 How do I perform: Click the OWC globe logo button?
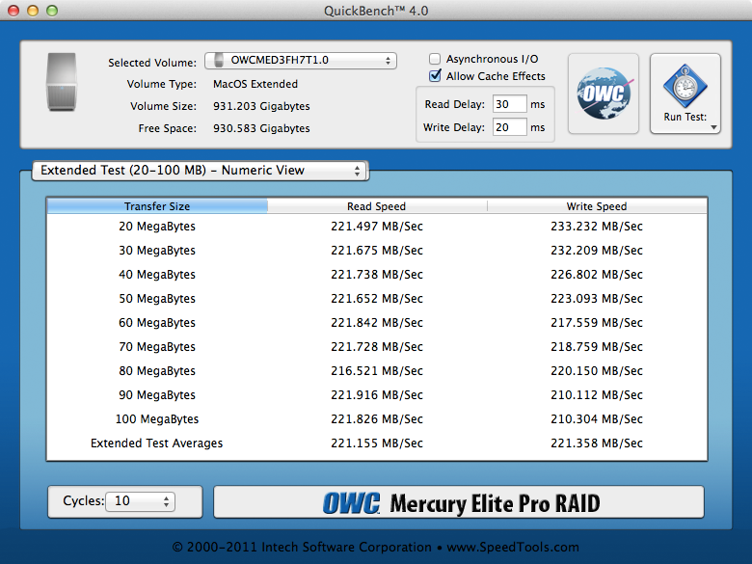(x=603, y=94)
